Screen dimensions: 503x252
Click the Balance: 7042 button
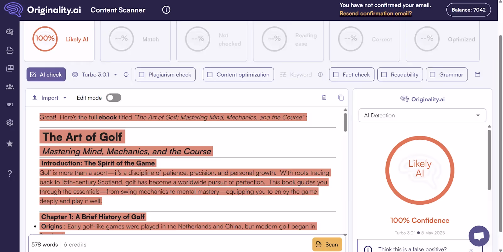(468, 10)
